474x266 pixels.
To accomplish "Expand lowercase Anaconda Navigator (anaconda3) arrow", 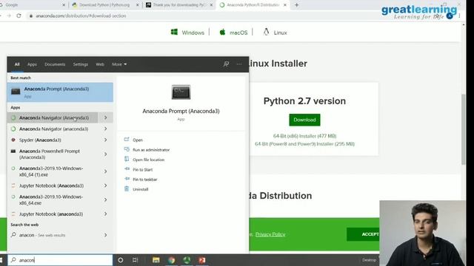I will pyautogui.click(x=105, y=129).
